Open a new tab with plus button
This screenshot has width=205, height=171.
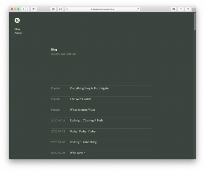point(194,10)
